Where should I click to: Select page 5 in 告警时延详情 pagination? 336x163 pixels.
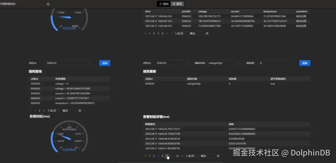coord(167,156)
